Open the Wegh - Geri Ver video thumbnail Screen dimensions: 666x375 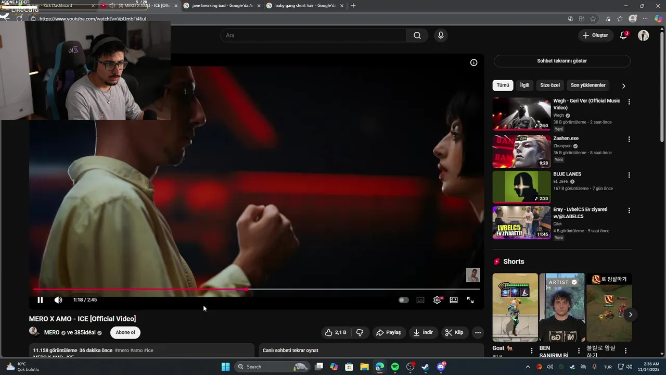click(x=521, y=114)
